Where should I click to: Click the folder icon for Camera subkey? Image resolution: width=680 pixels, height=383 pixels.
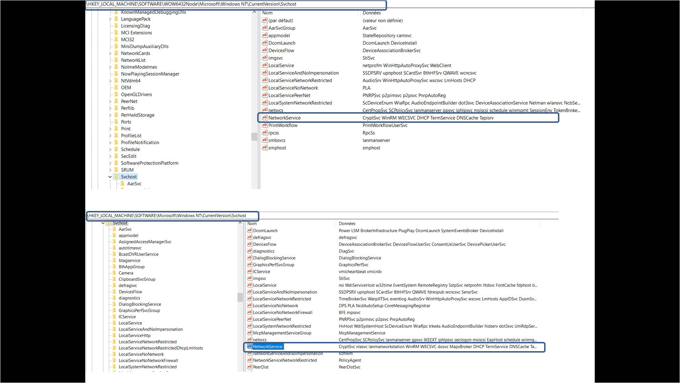click(114, 273)
